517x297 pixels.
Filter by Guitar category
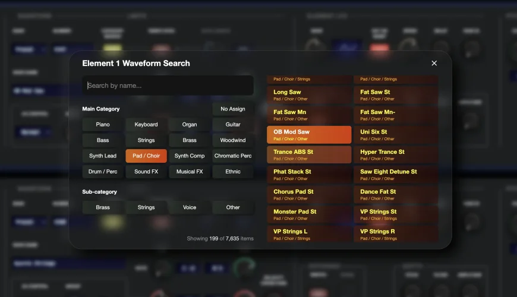(233, 125)
